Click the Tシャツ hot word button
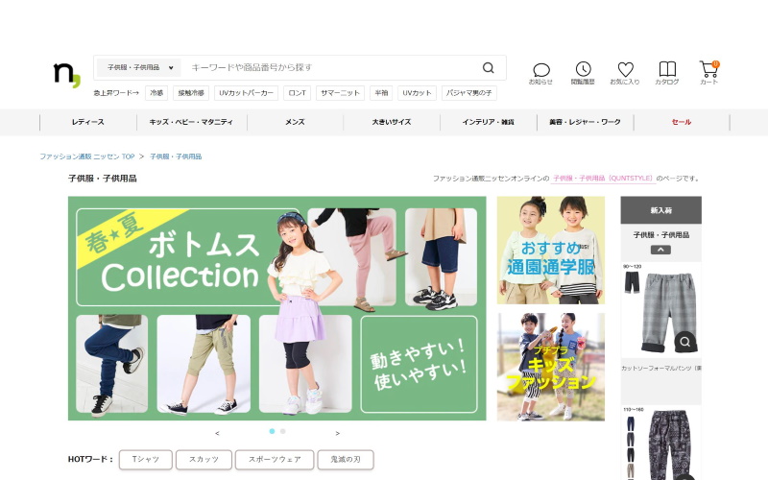 [146, 460]
